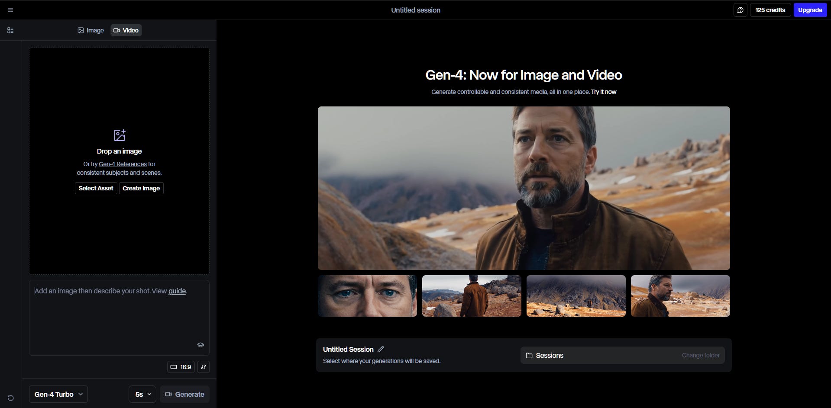Select the man side profile thumbnail
Viewport: 831px width, 408px height.
pyautogui.click(x=680, y=296)
